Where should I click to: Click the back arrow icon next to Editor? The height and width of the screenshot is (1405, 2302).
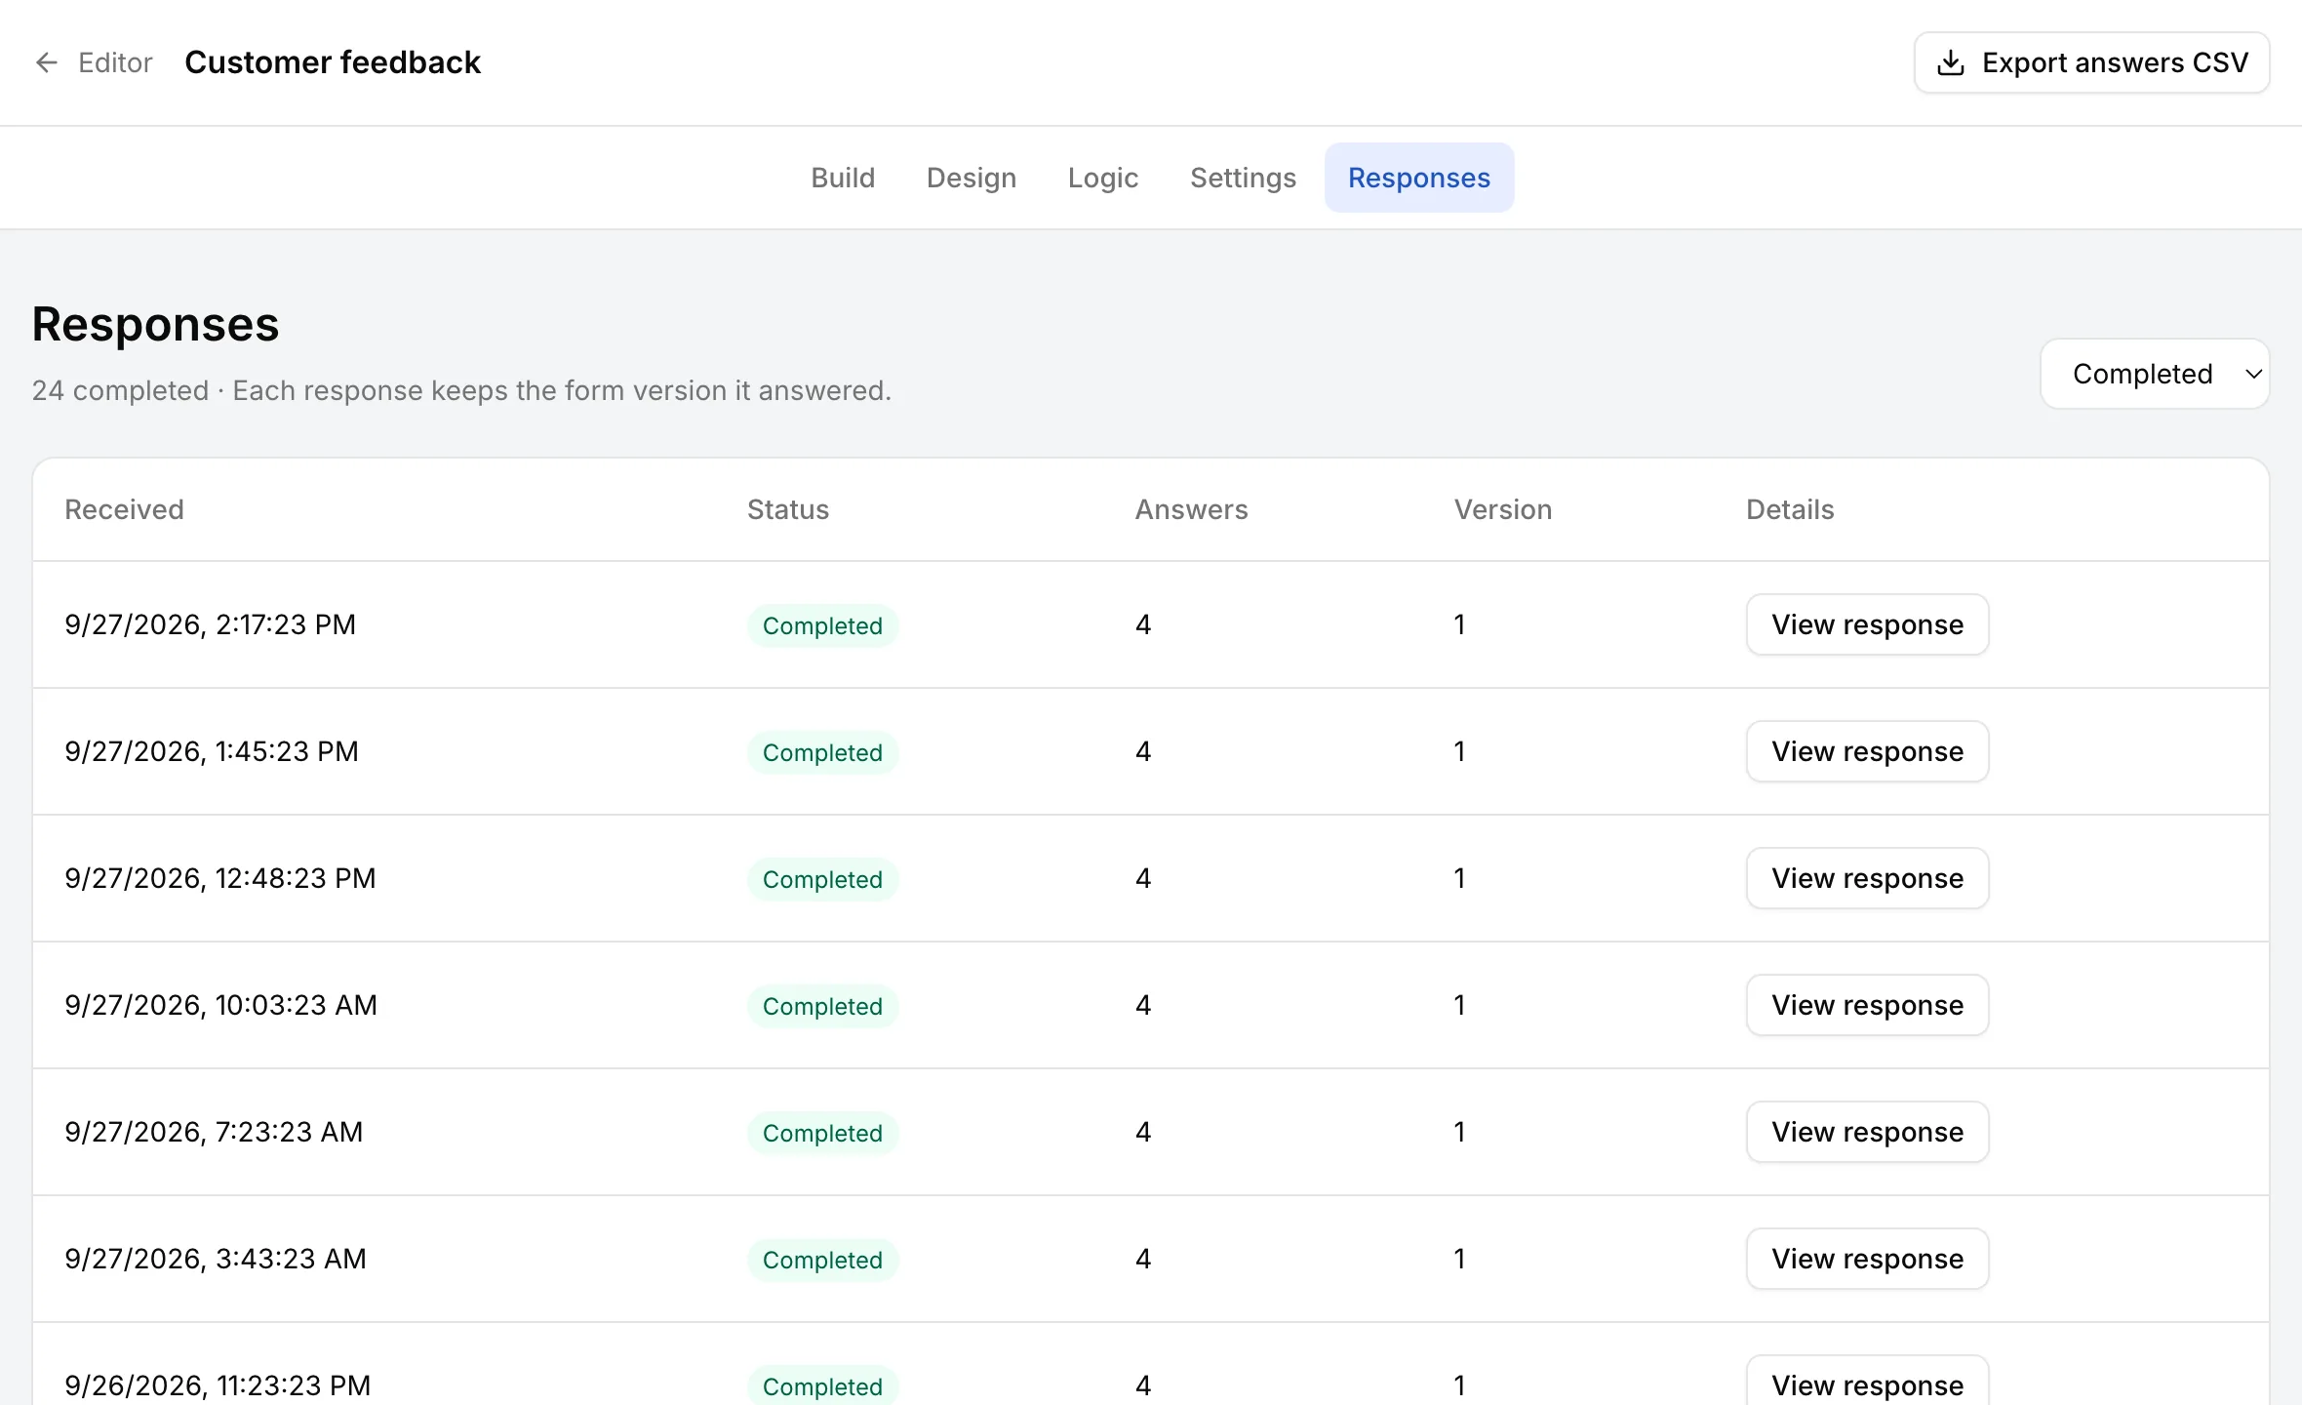point(46,62)
